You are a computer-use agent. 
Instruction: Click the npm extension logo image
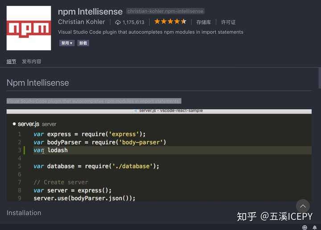[29, 28]
